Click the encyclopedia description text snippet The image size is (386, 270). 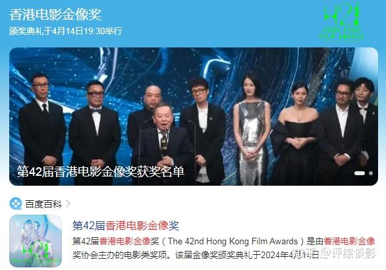click(224, 248)
